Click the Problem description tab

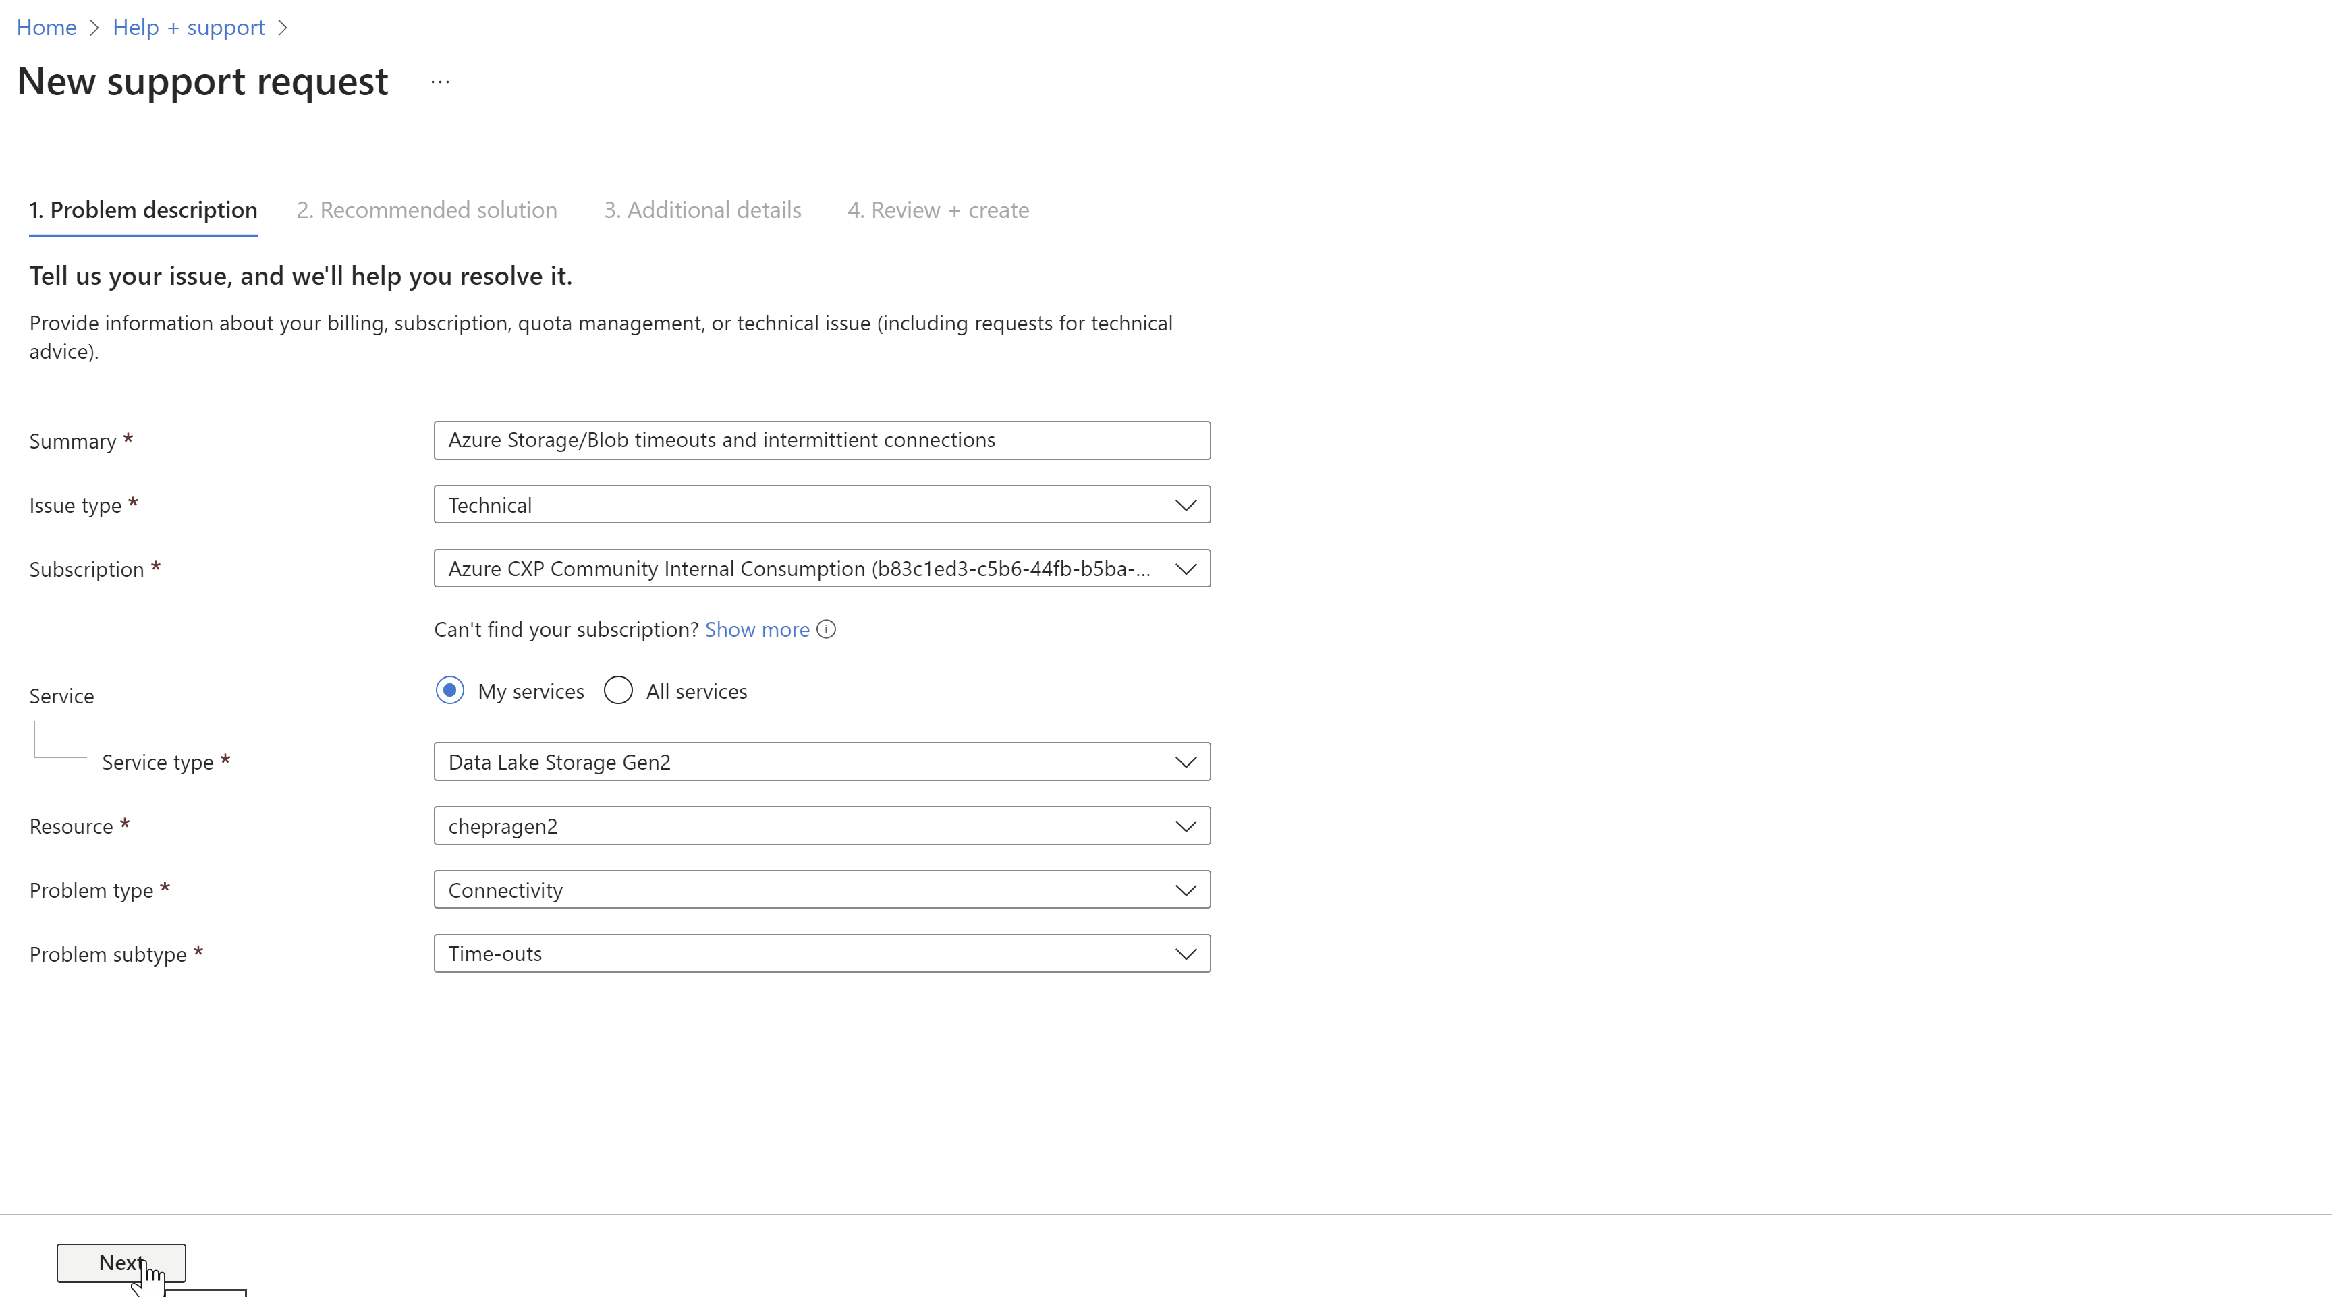[x=144, y=209]
